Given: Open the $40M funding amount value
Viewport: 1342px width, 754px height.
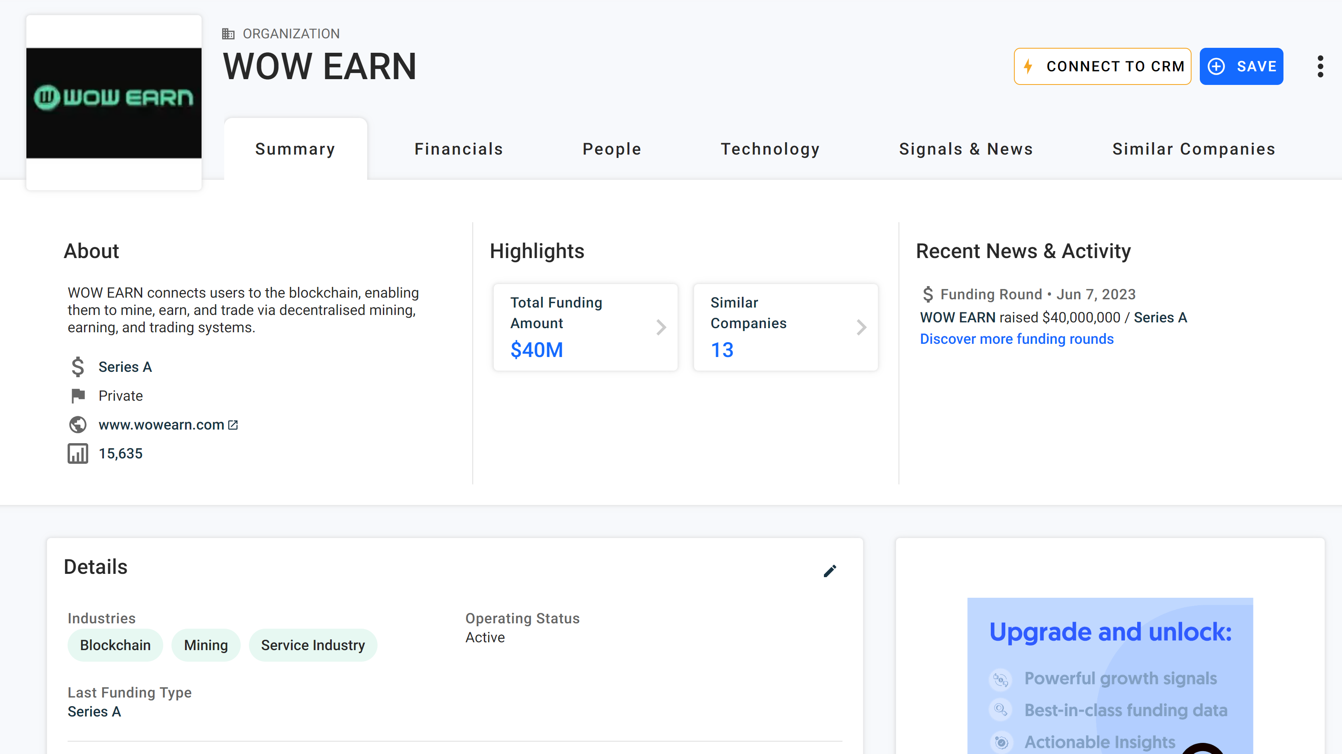Looking at the screenshot, I should pos(537,350).
